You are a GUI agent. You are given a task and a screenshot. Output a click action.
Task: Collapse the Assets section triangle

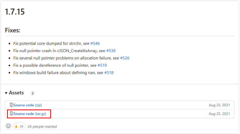tap(6, 93)
